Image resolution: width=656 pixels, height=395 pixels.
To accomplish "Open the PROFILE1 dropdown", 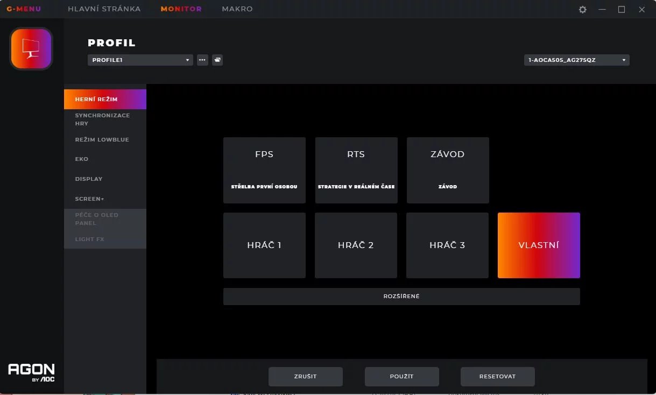I will tap(139, 60).
